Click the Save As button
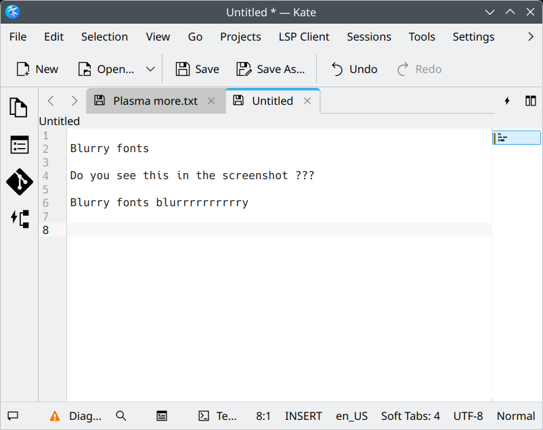 271,69
